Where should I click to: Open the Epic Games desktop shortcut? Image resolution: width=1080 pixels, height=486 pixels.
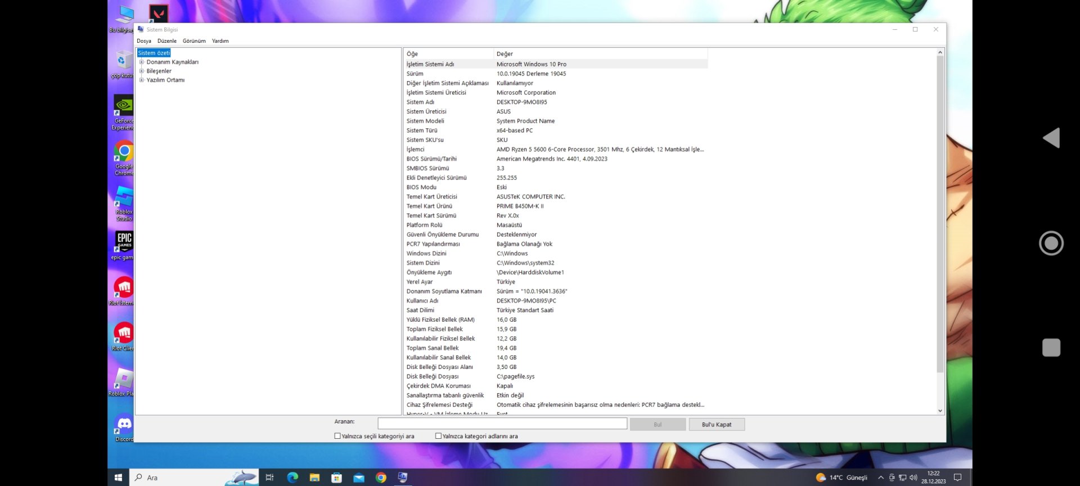123,246
